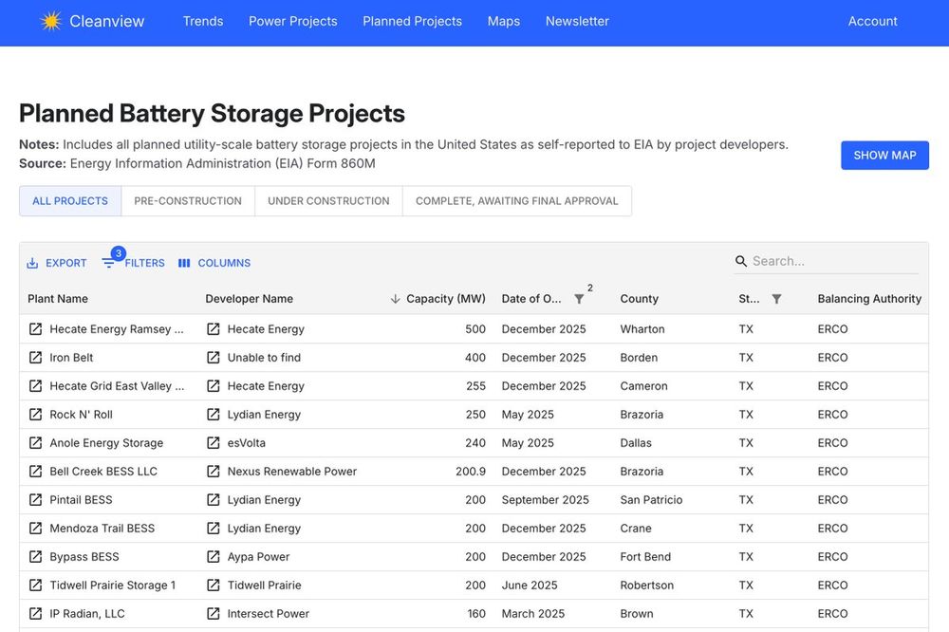Screen dimensions: 949x632
Task: Open link icon beside Rock N' Roll plant
Action: coord(36,414)
